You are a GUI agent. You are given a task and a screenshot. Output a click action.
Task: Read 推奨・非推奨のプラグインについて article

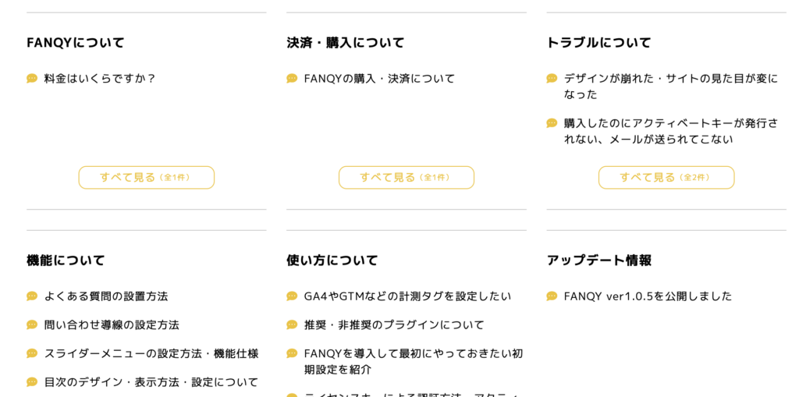tap(394, 324)
